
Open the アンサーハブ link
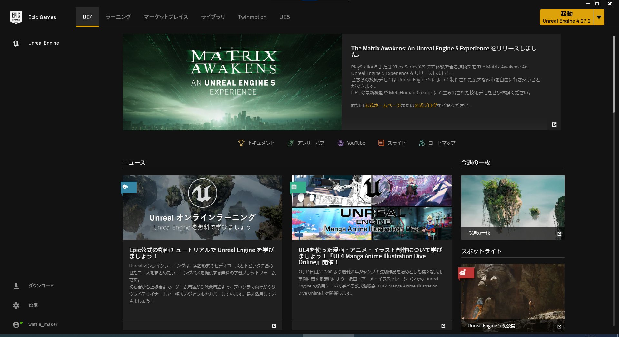click(x=311, y=143)
